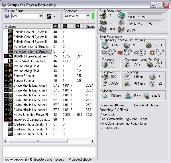Click the drone bandwidth icon in Ship Resources
Screen dimensions: 171x163
point(121,29)
